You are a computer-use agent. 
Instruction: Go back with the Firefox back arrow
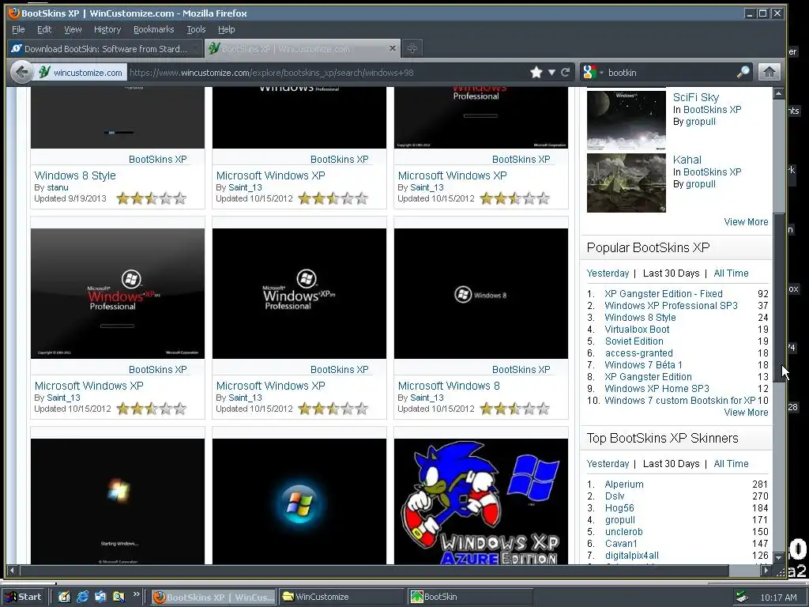tap(21, 72)
